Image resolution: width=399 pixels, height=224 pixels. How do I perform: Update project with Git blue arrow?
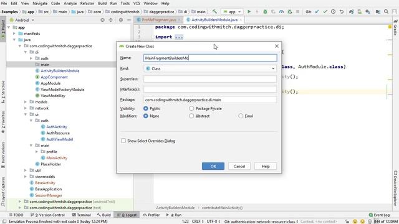(317, 12)
